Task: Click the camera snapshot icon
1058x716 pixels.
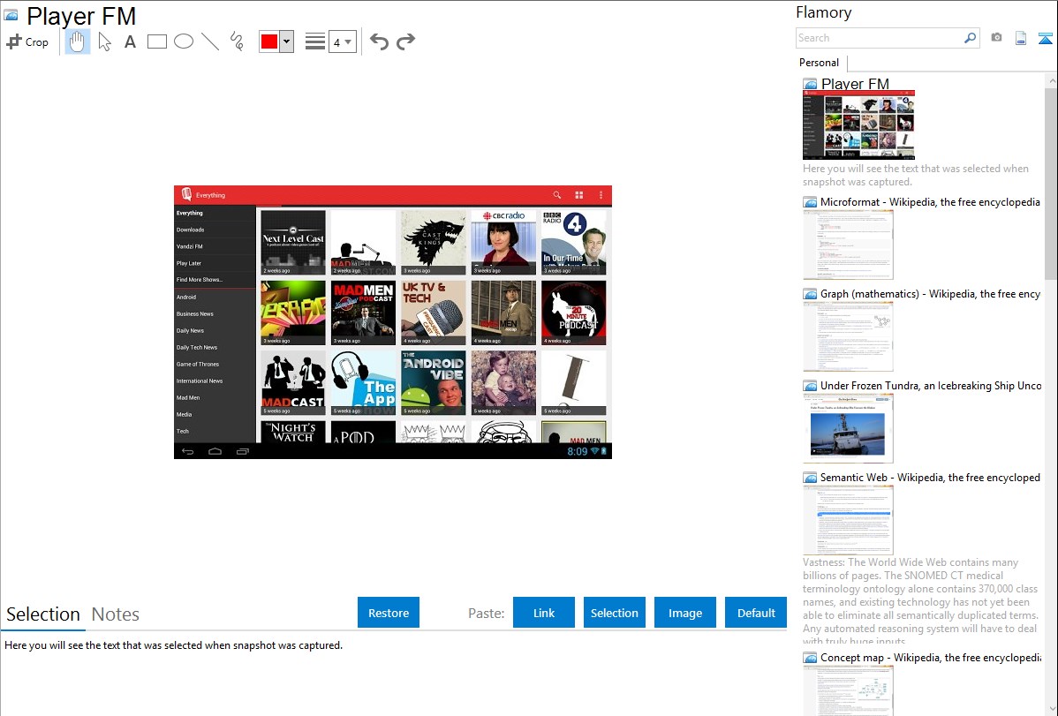Action: point(996,38)
